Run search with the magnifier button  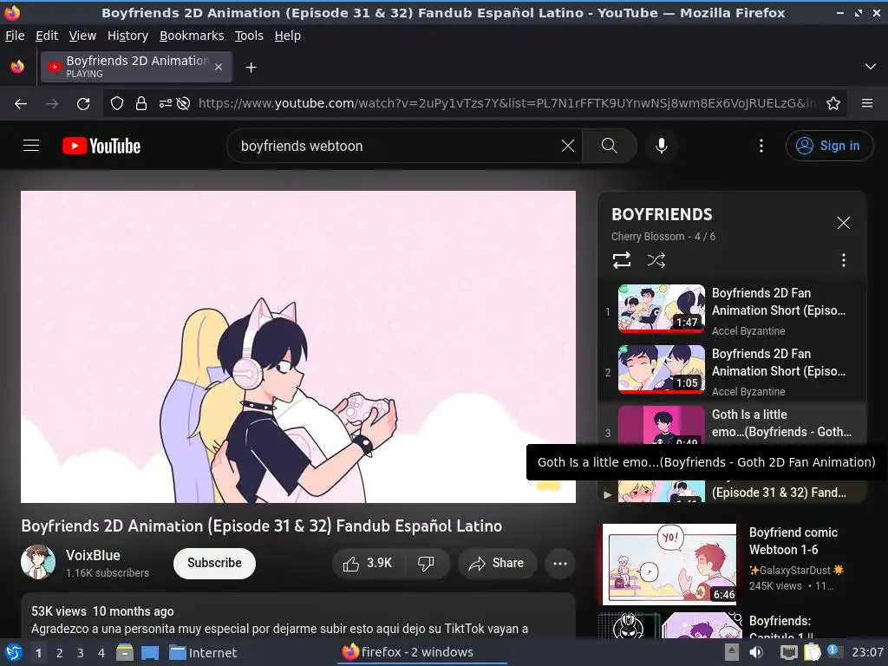point(610,146)
